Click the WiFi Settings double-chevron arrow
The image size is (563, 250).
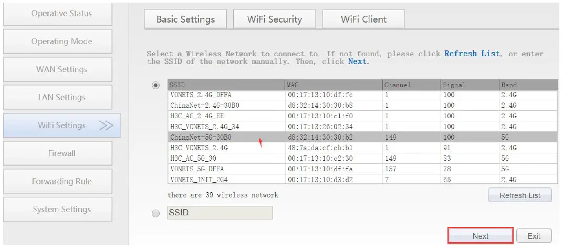tap(106, 126)
